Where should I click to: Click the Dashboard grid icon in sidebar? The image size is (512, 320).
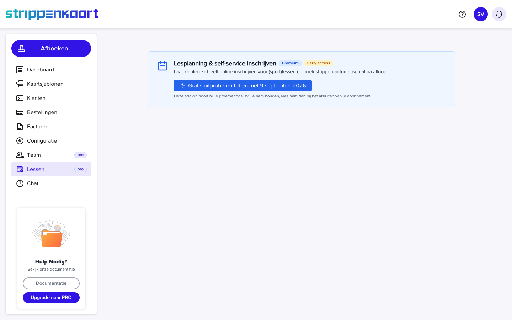(x=20, y=70)
